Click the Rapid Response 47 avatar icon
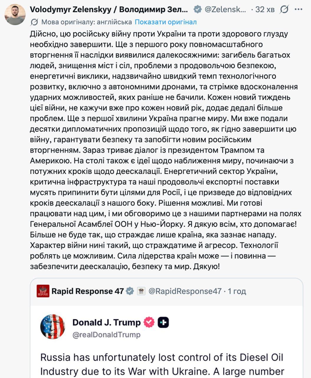Image resolution: width=311 pixels, height=378 pixels. [43, 291]
